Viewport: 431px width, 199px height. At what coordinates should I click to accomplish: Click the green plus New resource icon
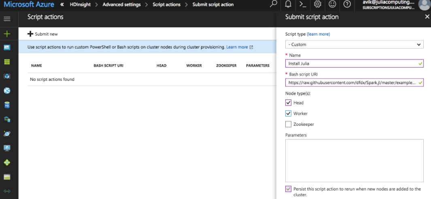click(7, 34)
